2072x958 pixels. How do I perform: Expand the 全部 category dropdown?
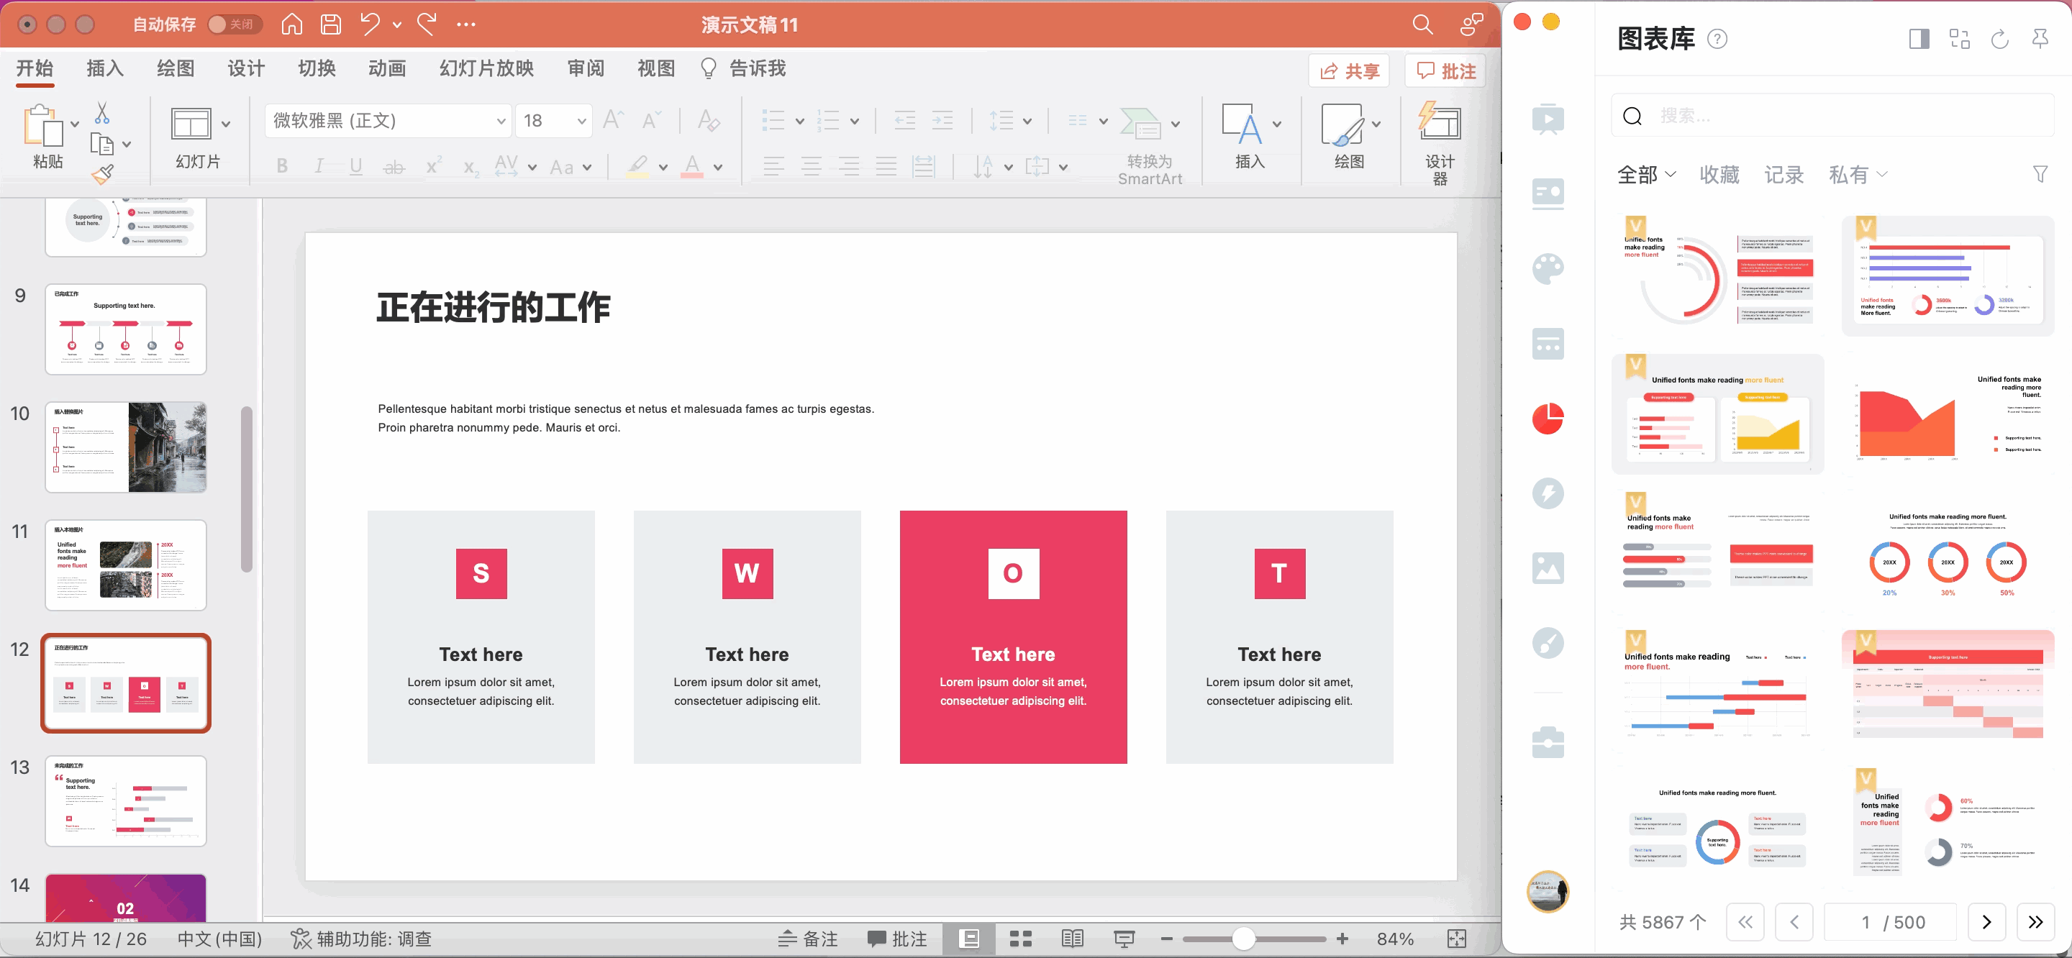[x=1647, y=174]
